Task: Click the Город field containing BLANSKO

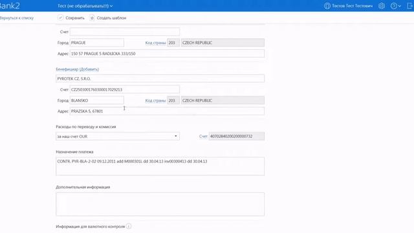Action: [96, 100]
